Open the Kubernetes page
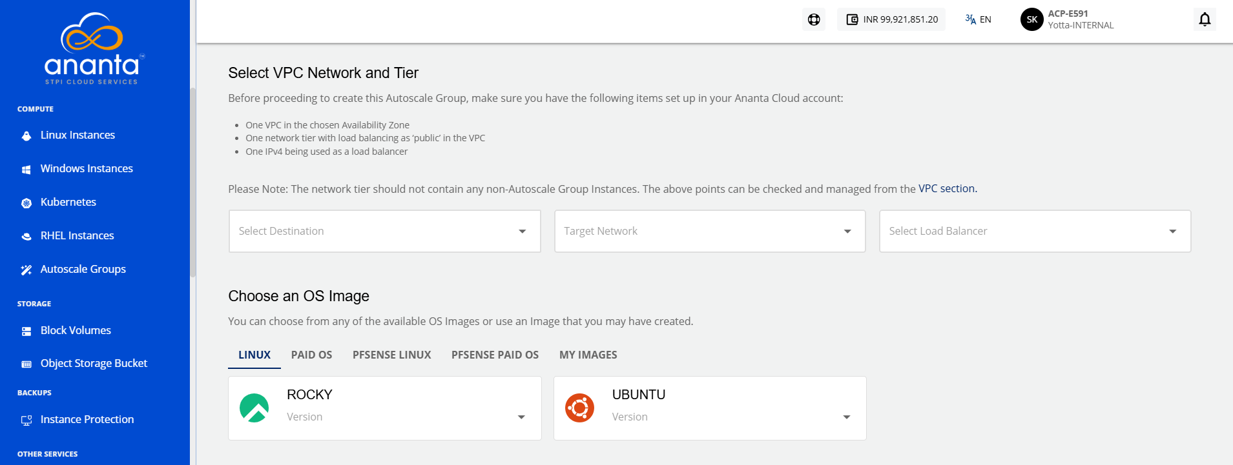 (68, 202)
